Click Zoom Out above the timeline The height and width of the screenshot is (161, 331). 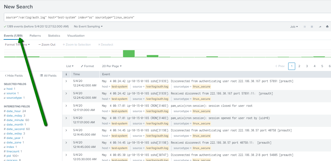[46, 44]
